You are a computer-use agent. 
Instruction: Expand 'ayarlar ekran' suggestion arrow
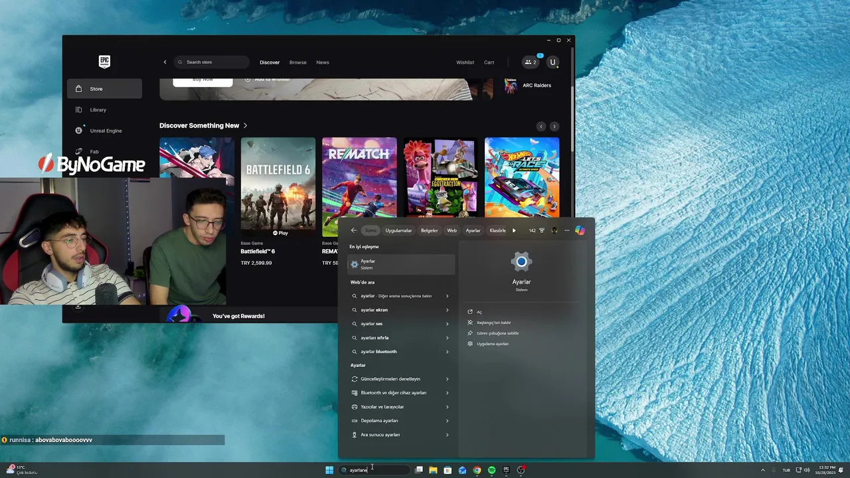[x=447, y=310]
